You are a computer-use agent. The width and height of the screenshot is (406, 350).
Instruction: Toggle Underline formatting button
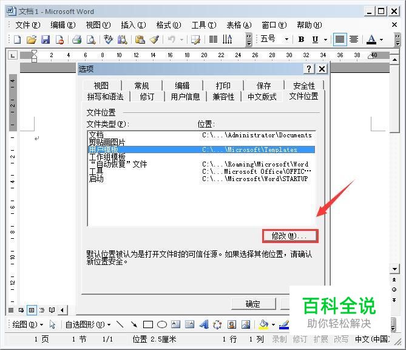[x=315, y=39]
